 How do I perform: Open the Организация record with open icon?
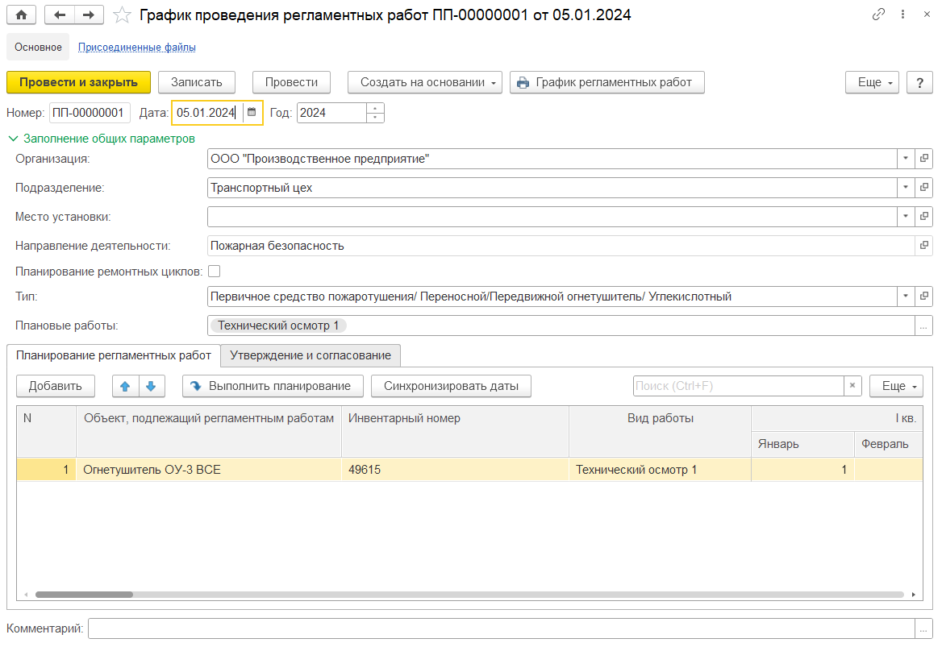point(924,160)
